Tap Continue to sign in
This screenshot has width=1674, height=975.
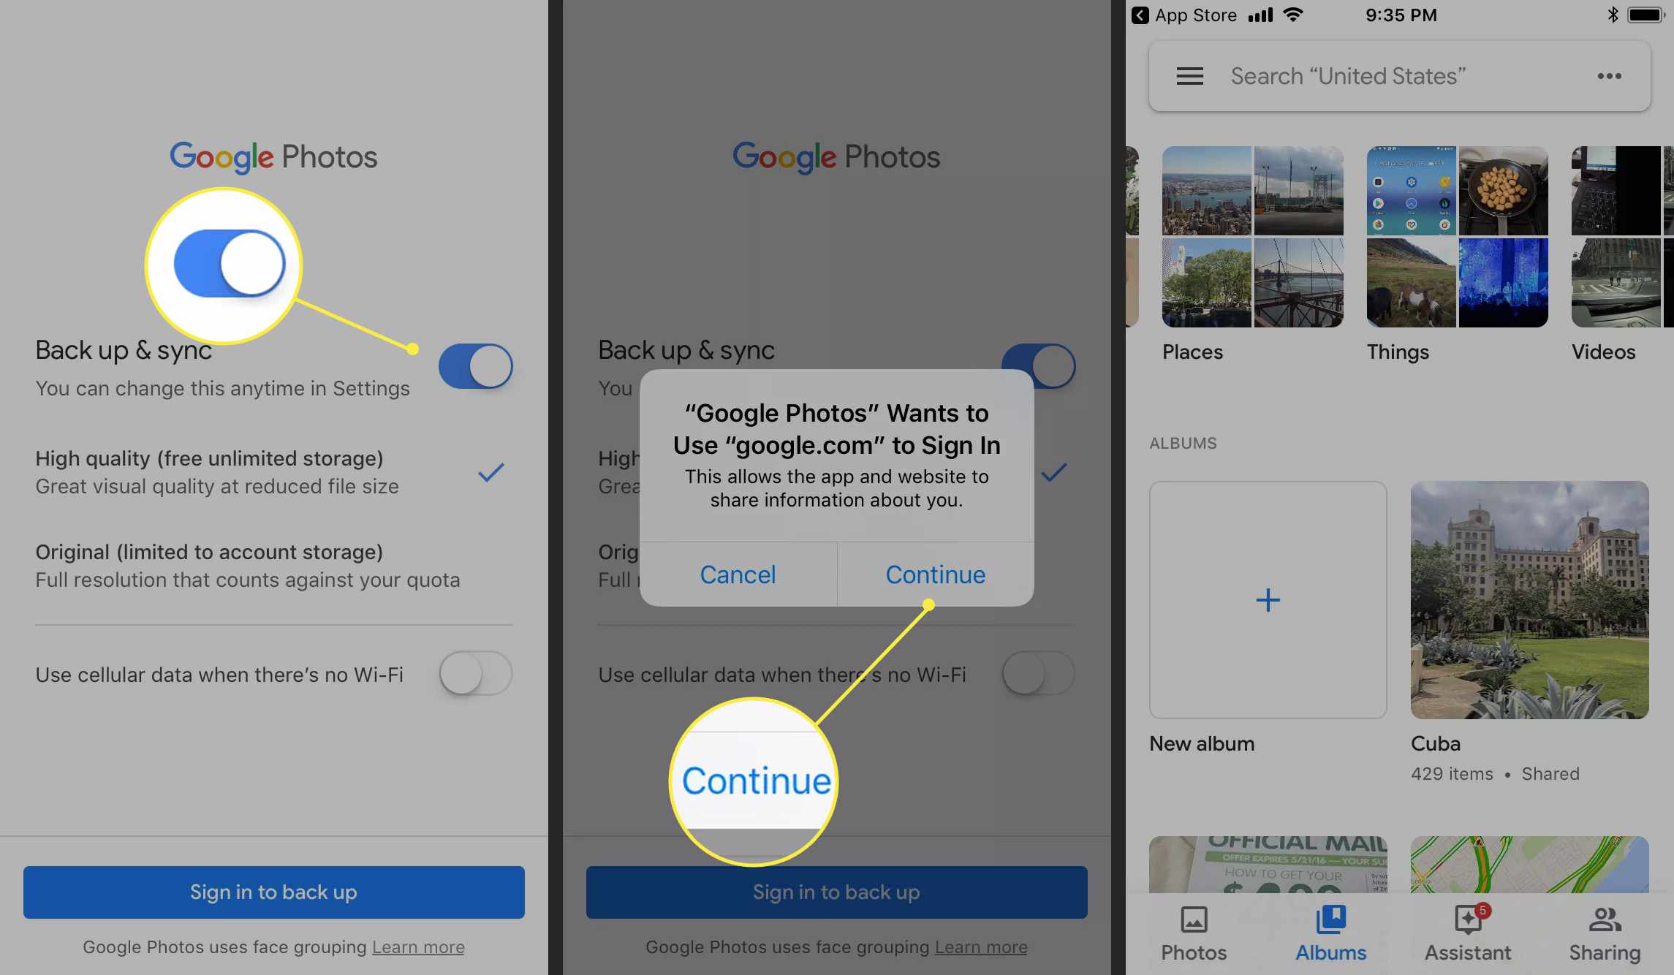pos(934,574)
